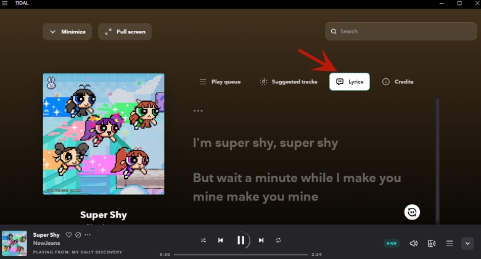481x259 pixels.
Task: Open the Play queue tab
Action: [x=220, y=81]
